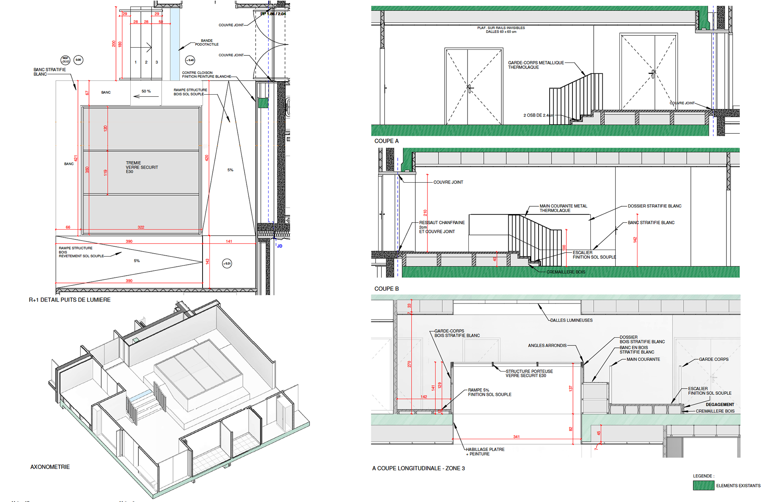
Task: Click the R+1 DETAIL PUITS DE LUMIERE title
Action: coord(69,300)
